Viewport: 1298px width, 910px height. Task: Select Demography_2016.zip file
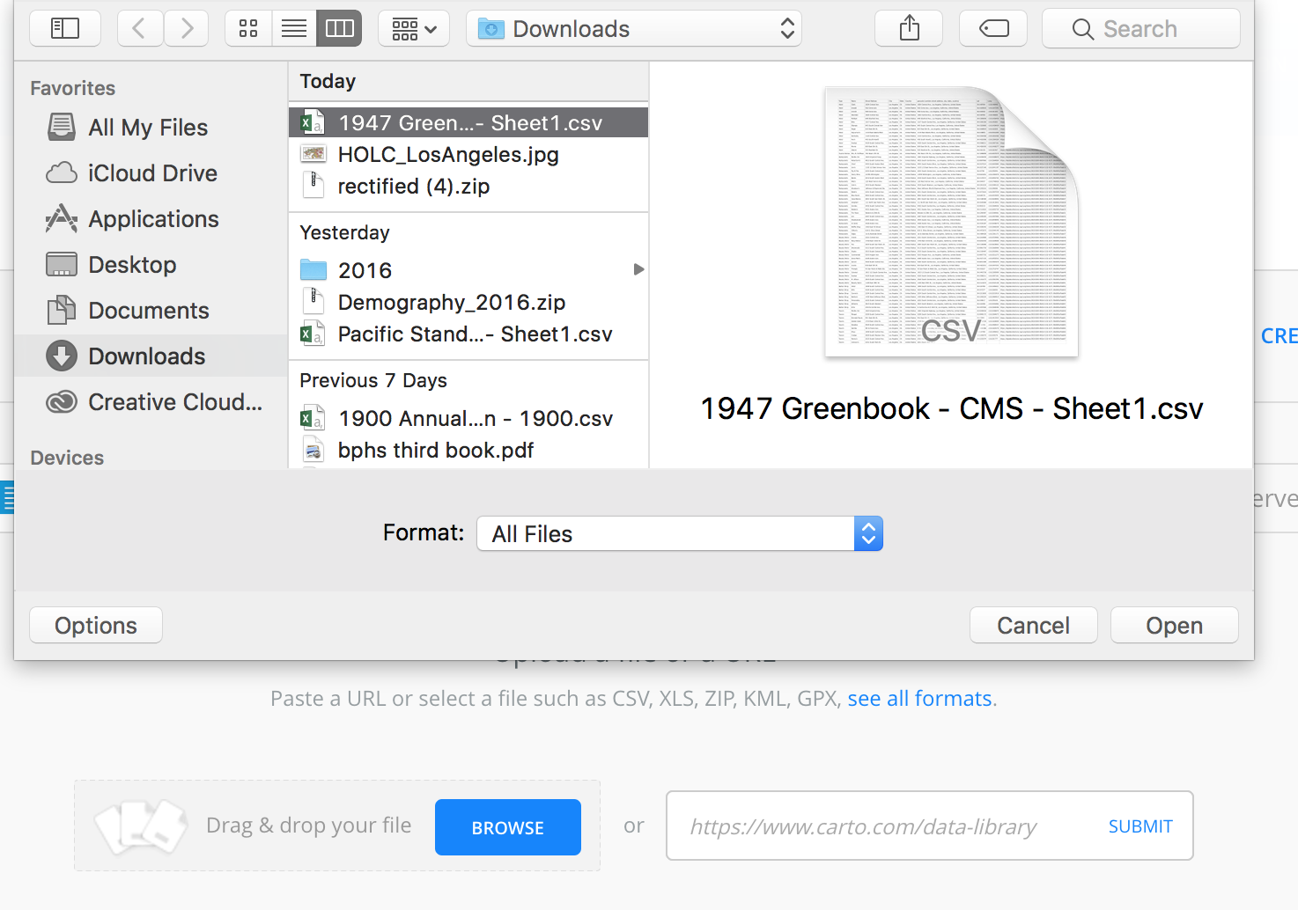click(468, 302)
